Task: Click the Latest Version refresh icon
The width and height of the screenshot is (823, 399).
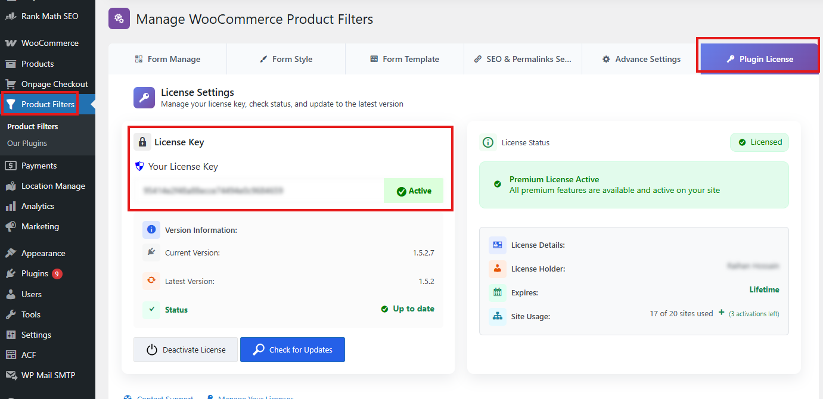Action: click(x=151, y=280)
